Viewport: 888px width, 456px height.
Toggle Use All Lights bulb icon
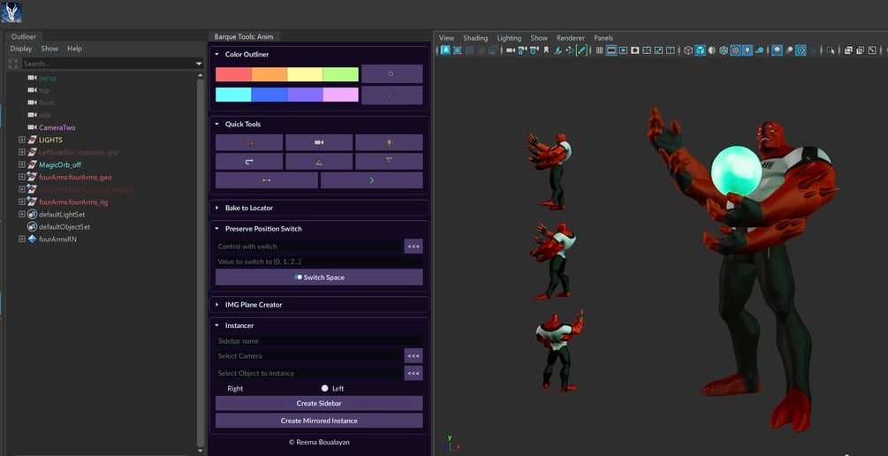point(748,49)
